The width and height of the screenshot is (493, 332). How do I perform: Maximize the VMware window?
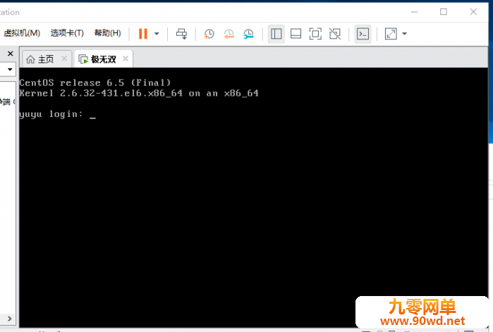[444, 12]
